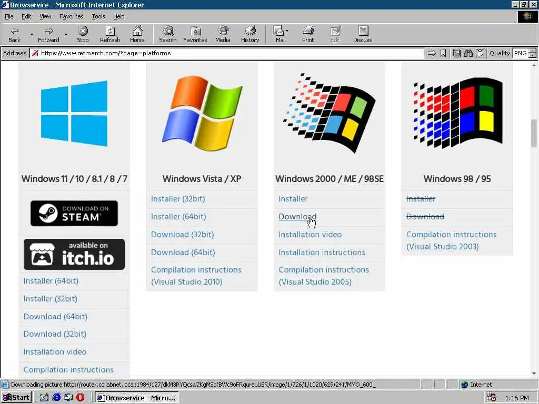Open the Start menu button
Viewport: 539px width, 404px height.
[x=16, y=398]
